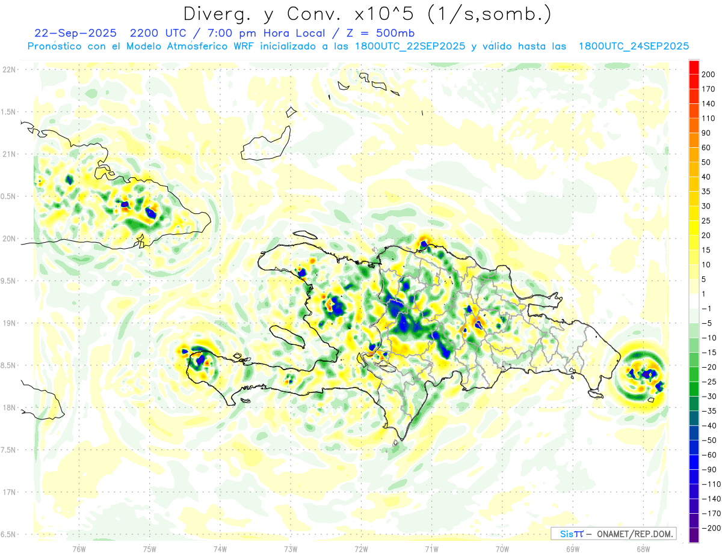Screen dimensions: 722x557
Task: Click the legend value '-20'
Action: pyautogui.click(x=709, y=367)
